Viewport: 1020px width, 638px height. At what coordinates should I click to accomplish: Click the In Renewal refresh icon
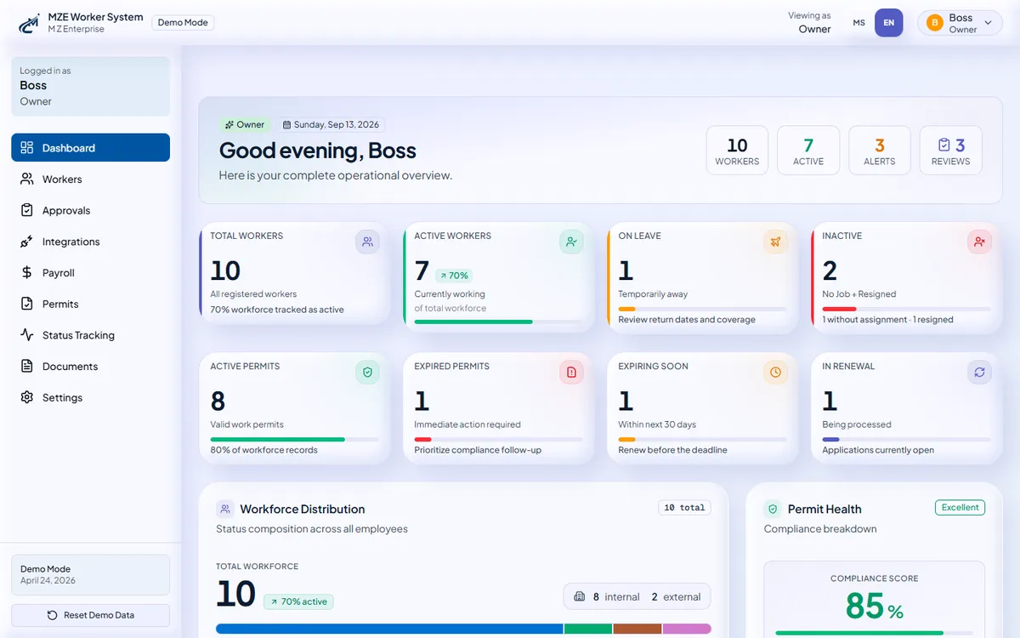point(979,372)
